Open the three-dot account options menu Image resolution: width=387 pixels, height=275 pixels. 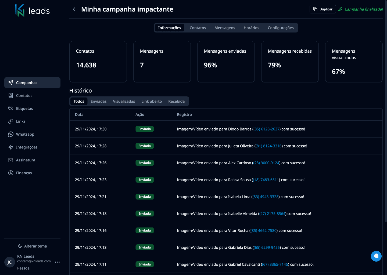point(57,262)
